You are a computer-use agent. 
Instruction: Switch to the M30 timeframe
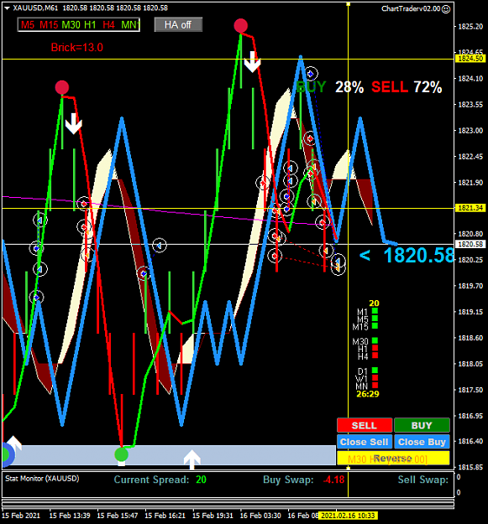(x=71, y=24)
